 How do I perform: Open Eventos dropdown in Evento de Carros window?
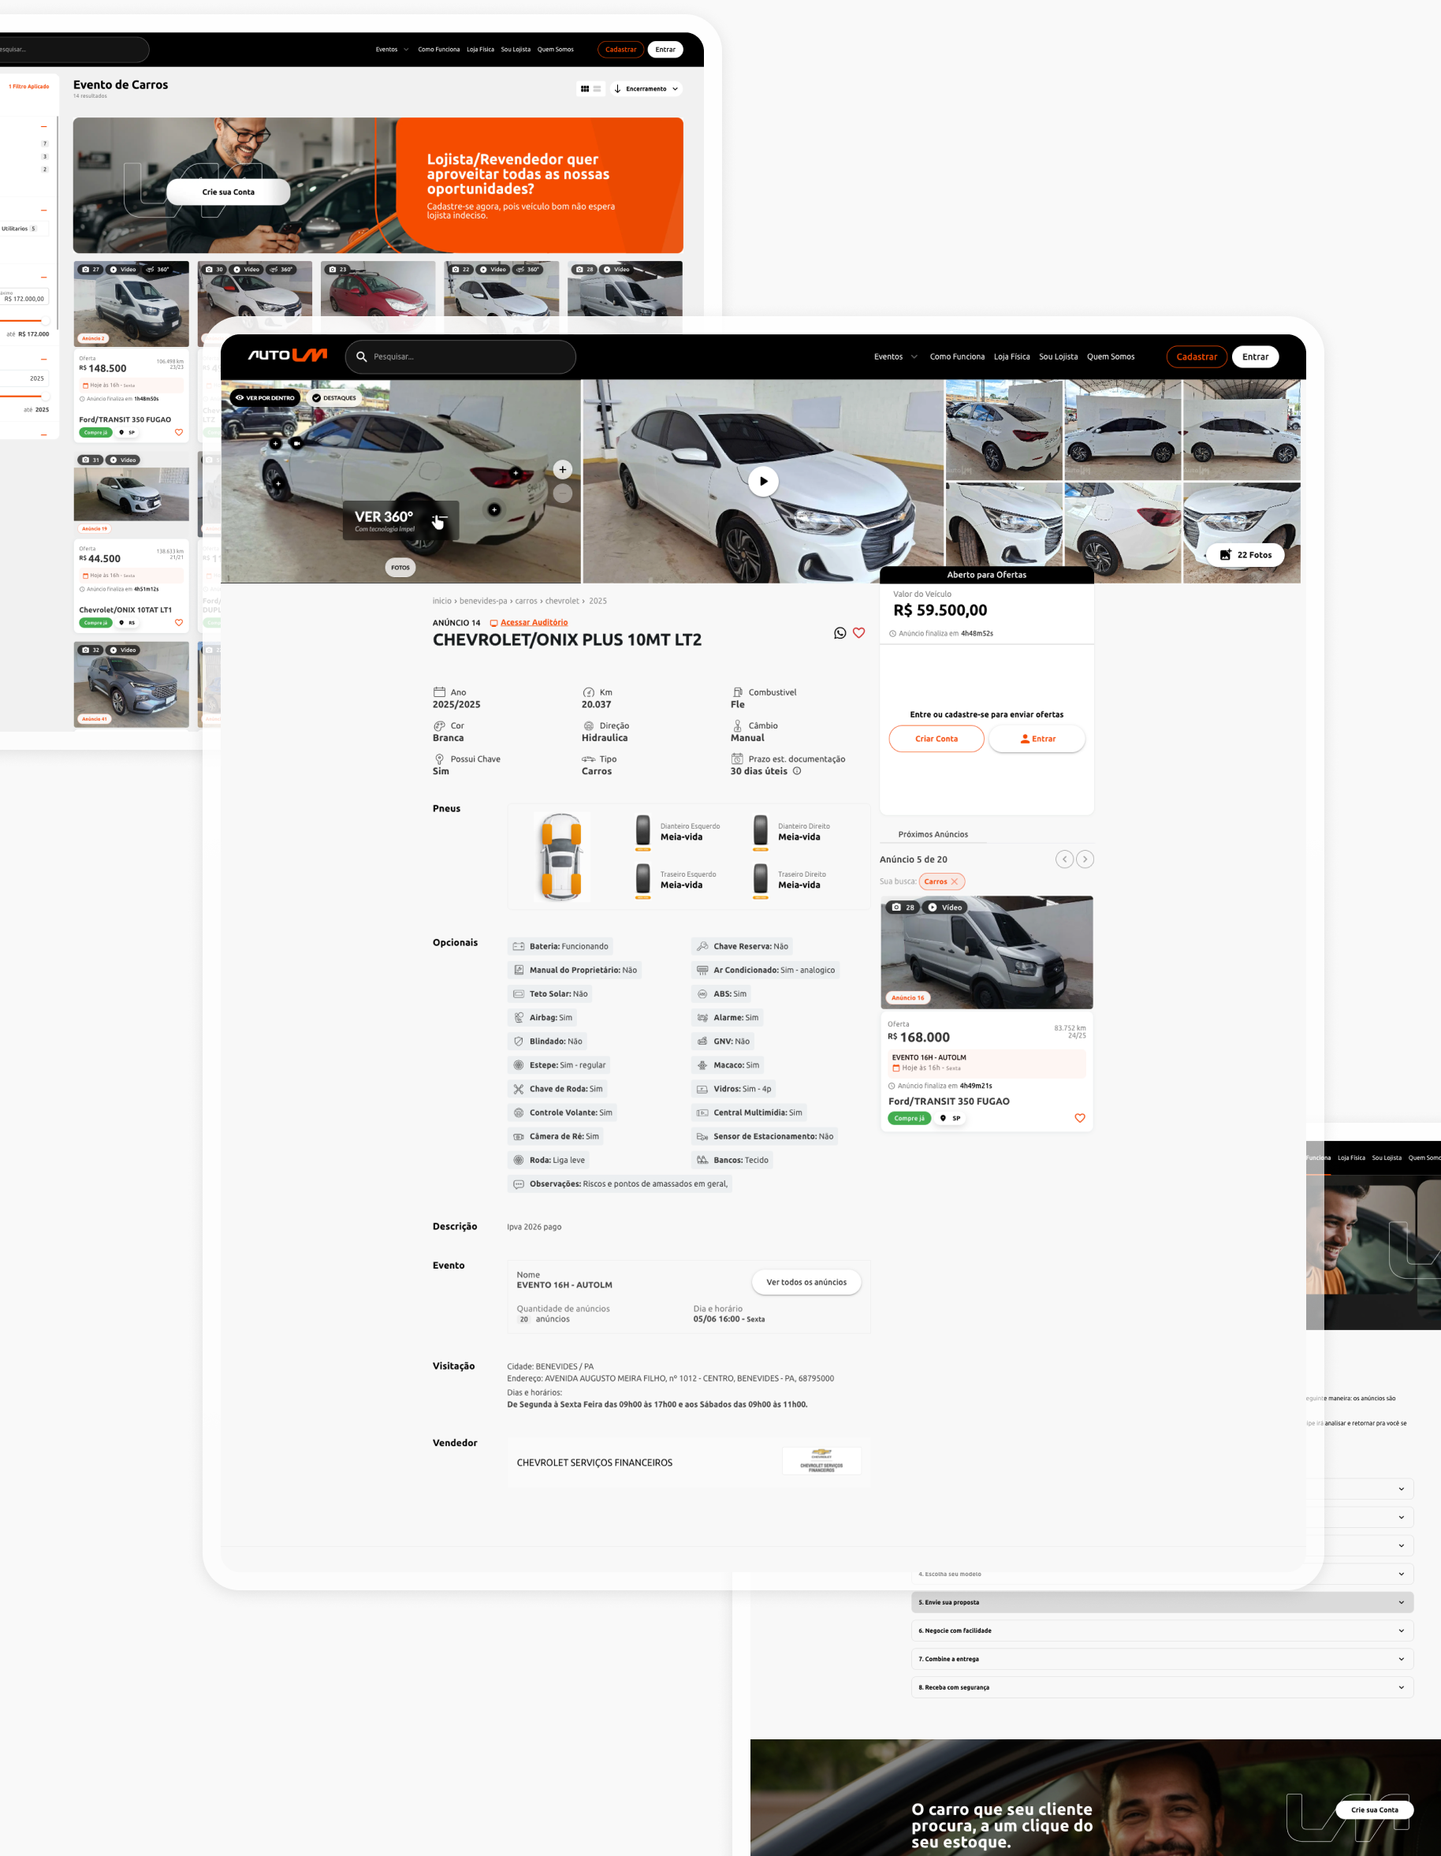(392, 50)
